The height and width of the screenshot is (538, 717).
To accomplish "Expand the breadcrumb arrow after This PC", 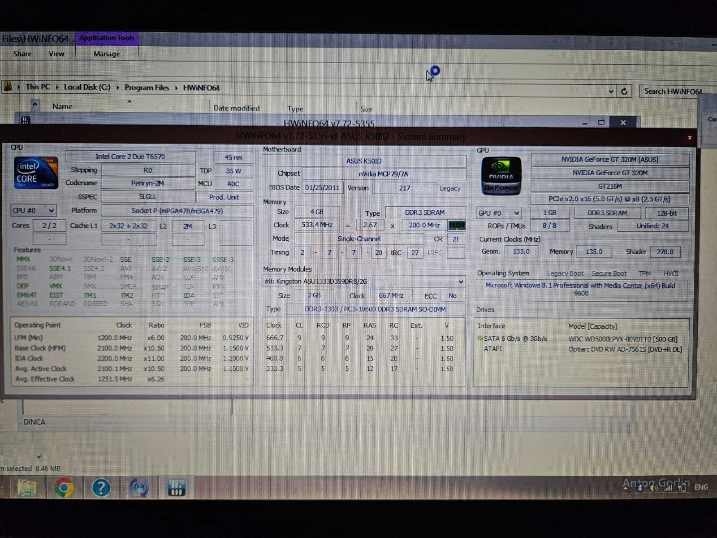I will click(57, 87).
